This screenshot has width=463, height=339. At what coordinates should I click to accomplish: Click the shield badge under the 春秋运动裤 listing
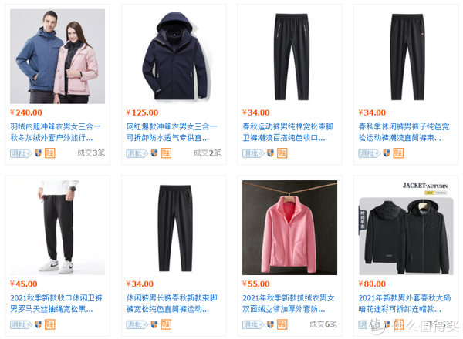pos(270,153)
